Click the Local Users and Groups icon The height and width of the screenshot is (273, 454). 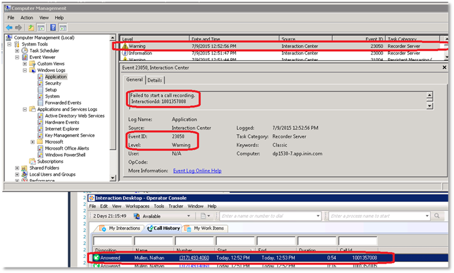pyautogui.click(x=25, y=175)
